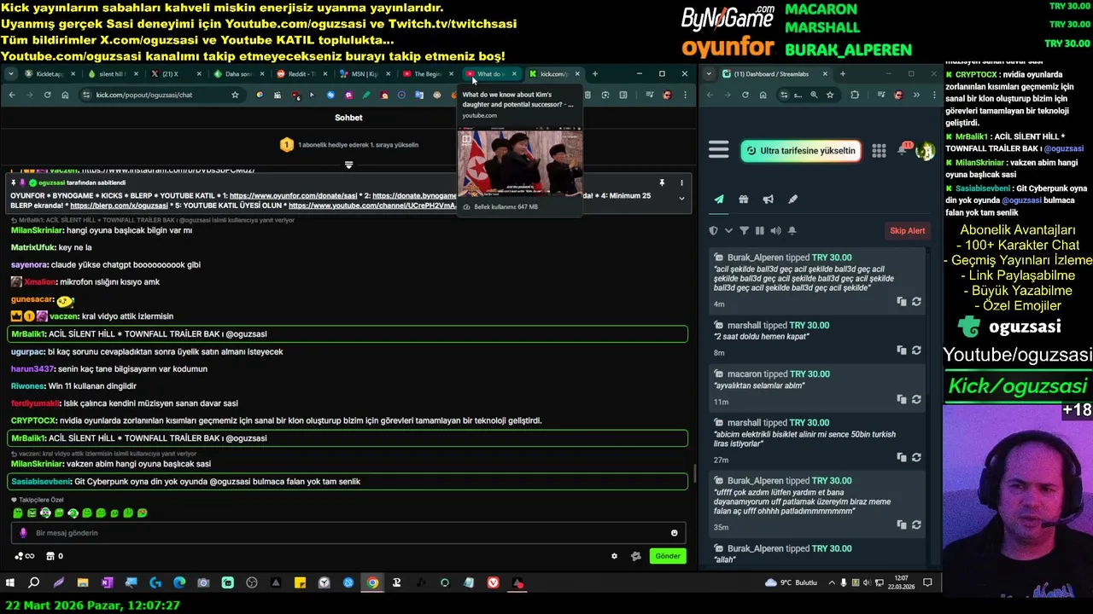Open the blerp.com/x/oguzsasi link

(x=119, y=206)
